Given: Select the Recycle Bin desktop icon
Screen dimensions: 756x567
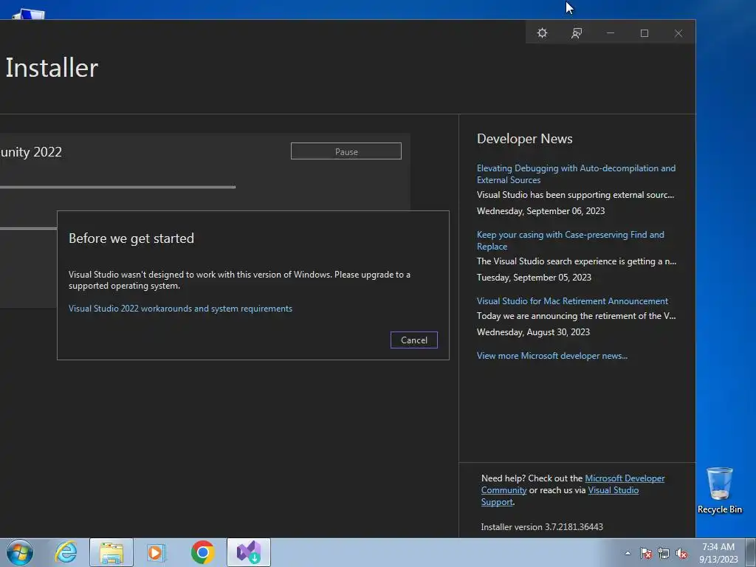Looking at the screenshot, I should coord(720,490).
